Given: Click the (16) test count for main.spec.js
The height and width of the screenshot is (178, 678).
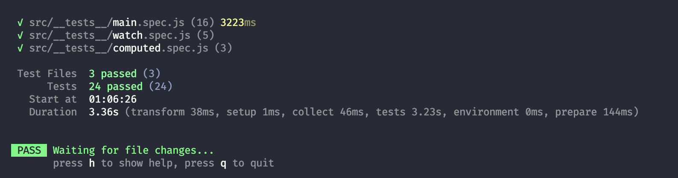Looking at the screenshot, I should tap(202, 23).
